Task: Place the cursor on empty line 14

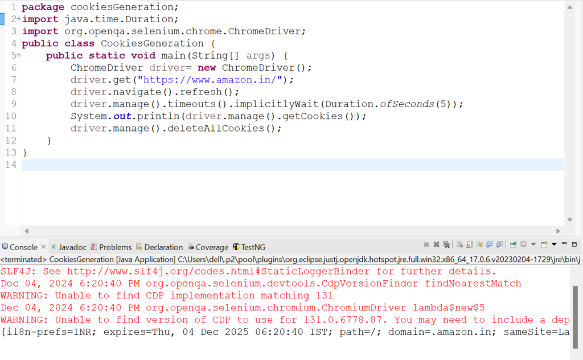Action: [x=293, y=165]
